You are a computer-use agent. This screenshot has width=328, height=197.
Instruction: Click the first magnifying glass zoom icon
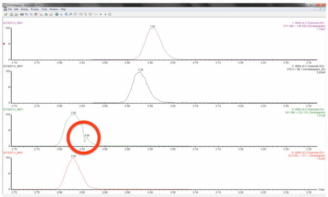pos(80,14)
